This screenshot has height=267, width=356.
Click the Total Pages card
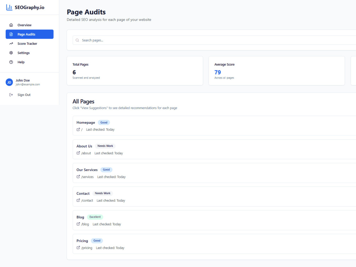coord(135,71)
